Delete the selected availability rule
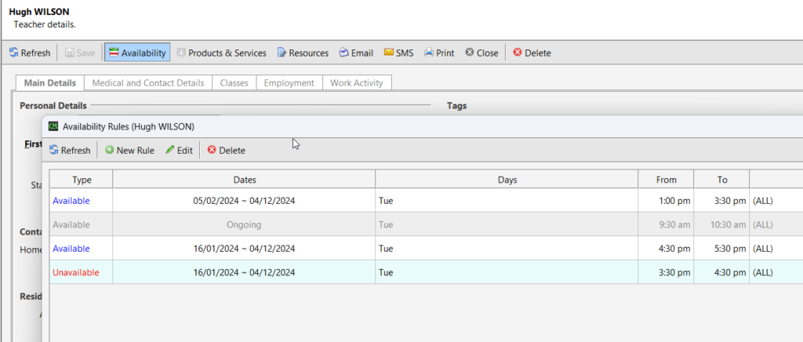 pos(227,150)
